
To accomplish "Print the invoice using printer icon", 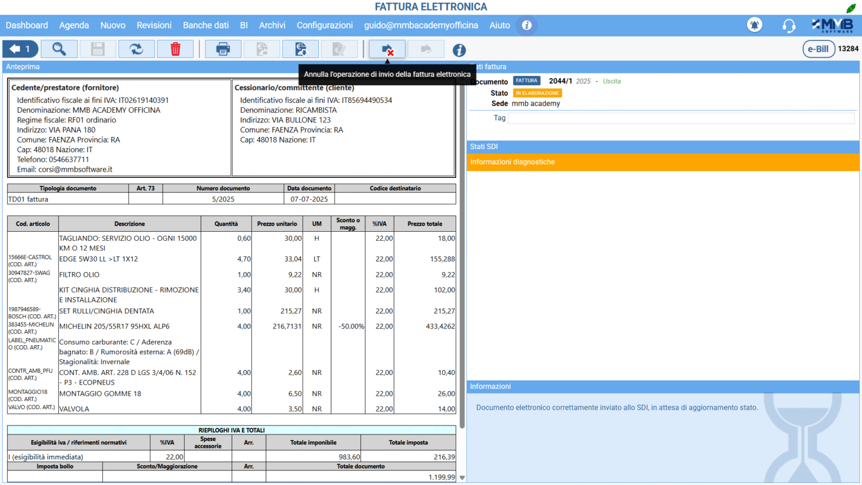I will [223, 49].
